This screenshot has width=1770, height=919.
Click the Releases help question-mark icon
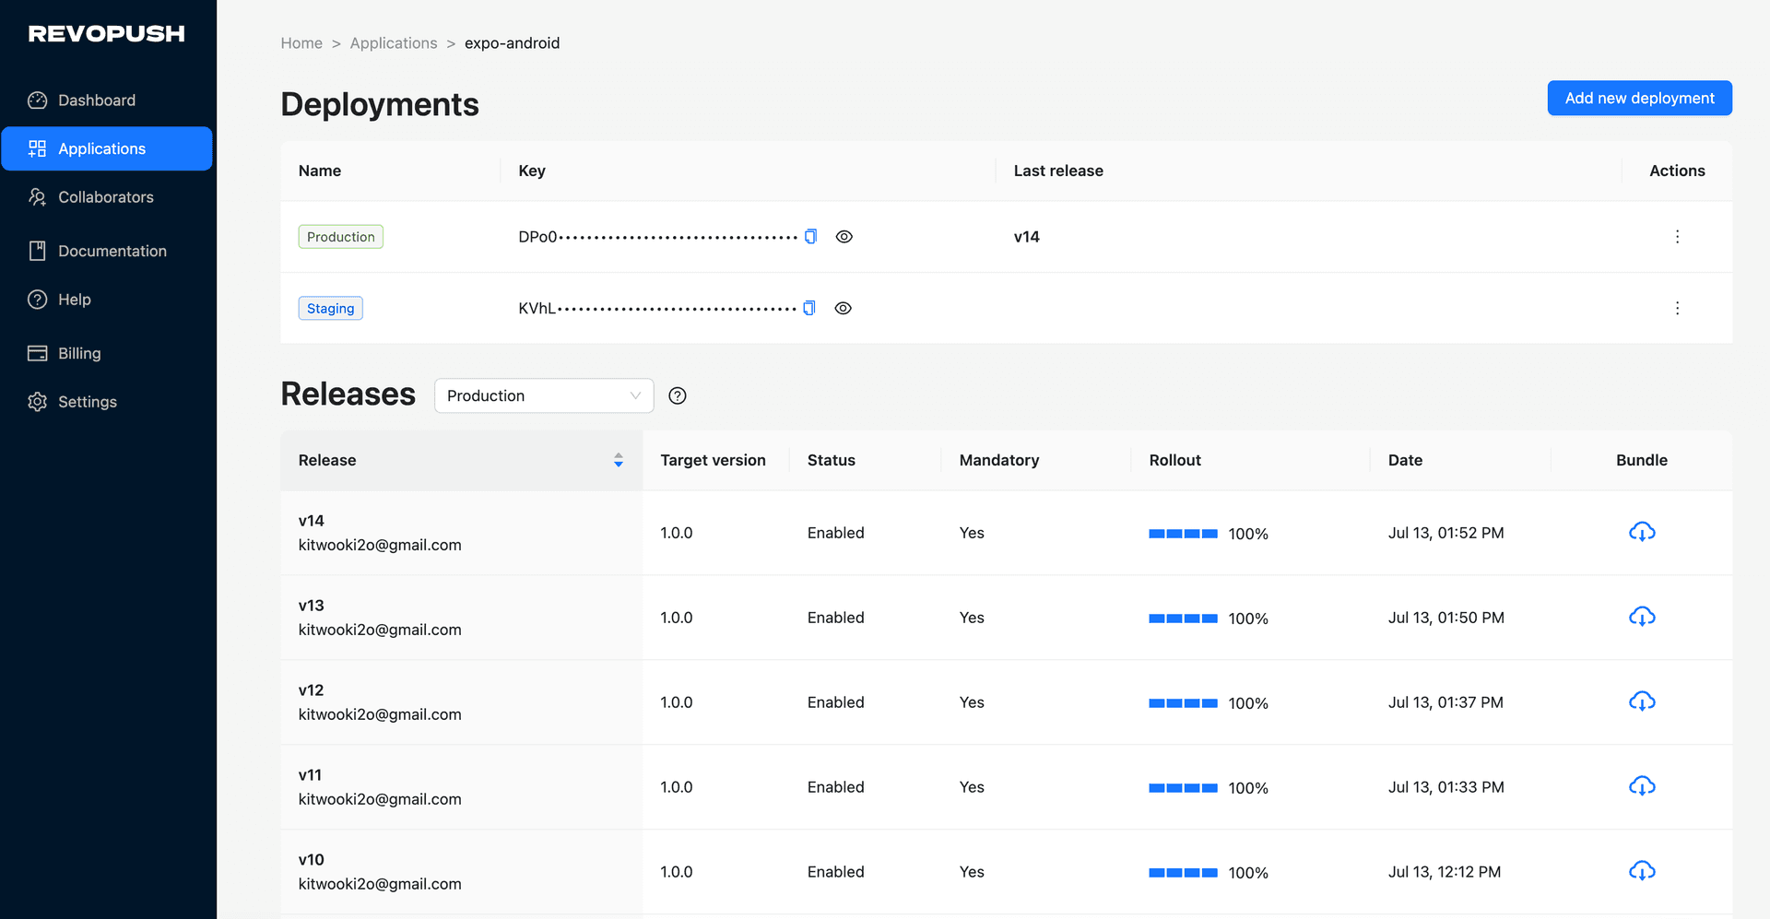pyautogui.click(x=678, y=395)
